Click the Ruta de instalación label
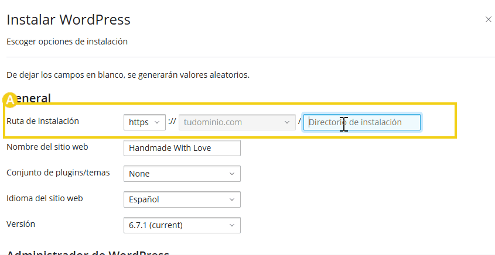Image resolution: width=495 pixels, height=255 pixels. click(43, 121)
